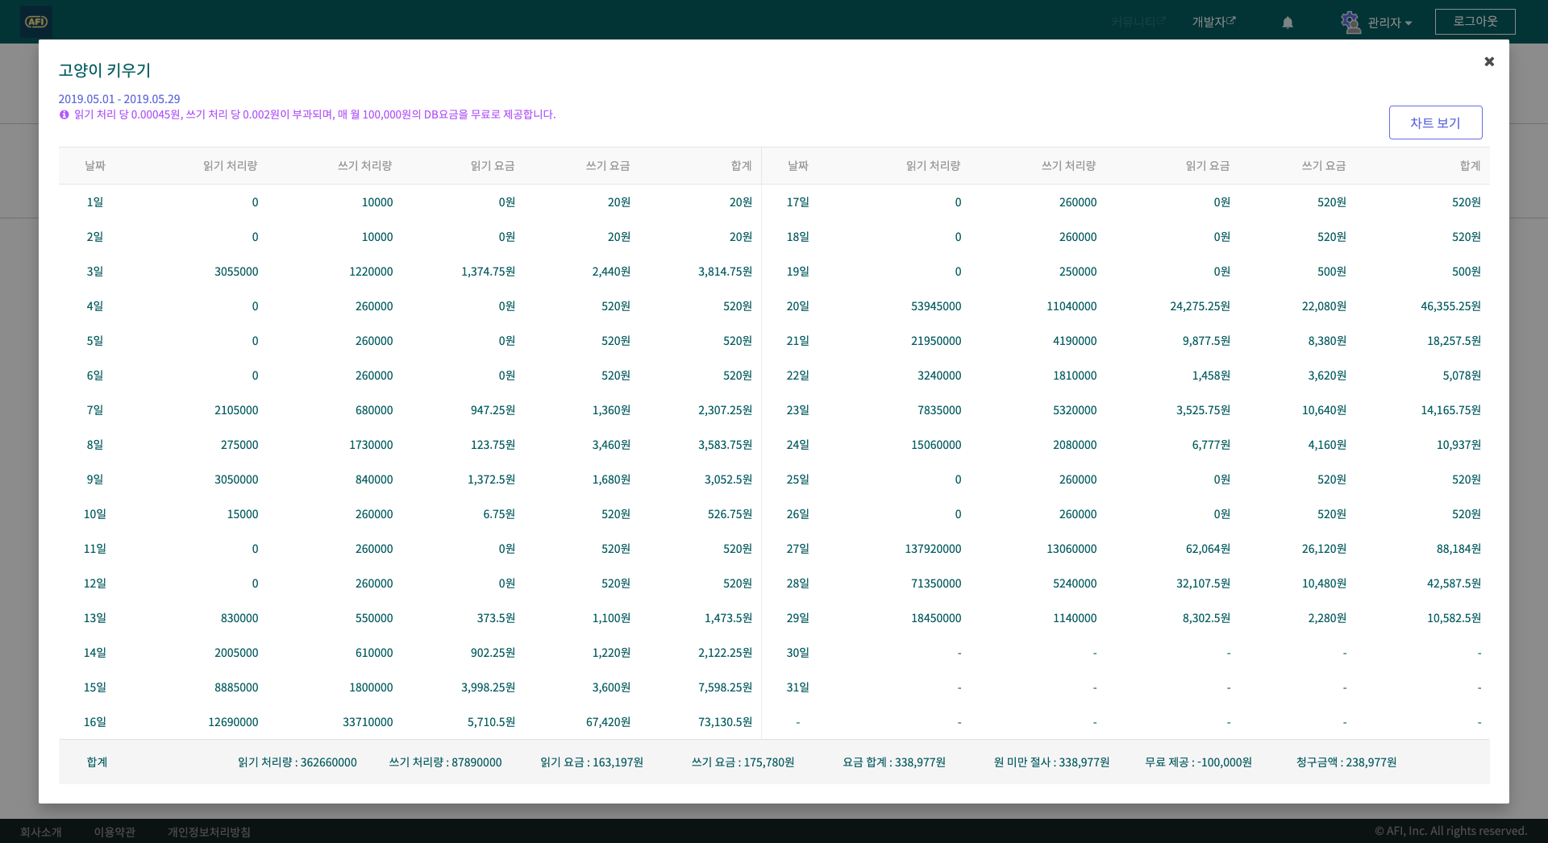Click the 8일 row date cell
Image resolution: width=1548 pixels, height=843 pixels.
pos(95,445)
